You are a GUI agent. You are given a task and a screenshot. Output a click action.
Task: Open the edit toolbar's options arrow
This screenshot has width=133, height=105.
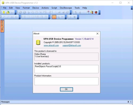[x=71, y=12]
